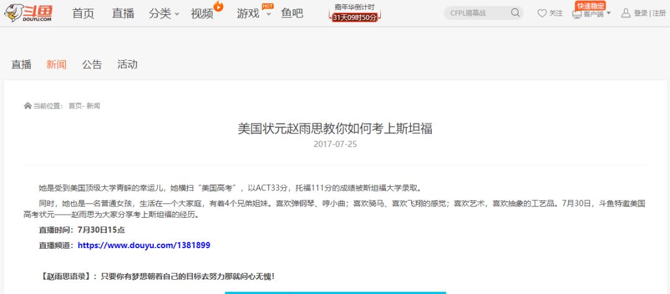Click the date 2017-07-25
Viewport: 670px width, 294px height.
(335, 144)
